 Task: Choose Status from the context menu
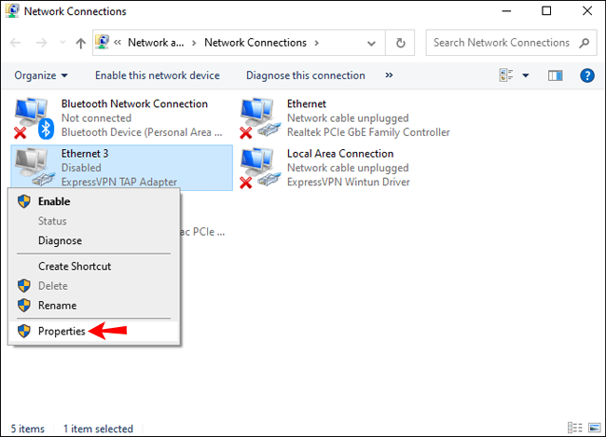[94, 221]
